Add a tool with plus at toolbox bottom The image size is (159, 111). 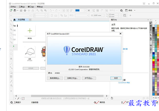coord(11,91)
